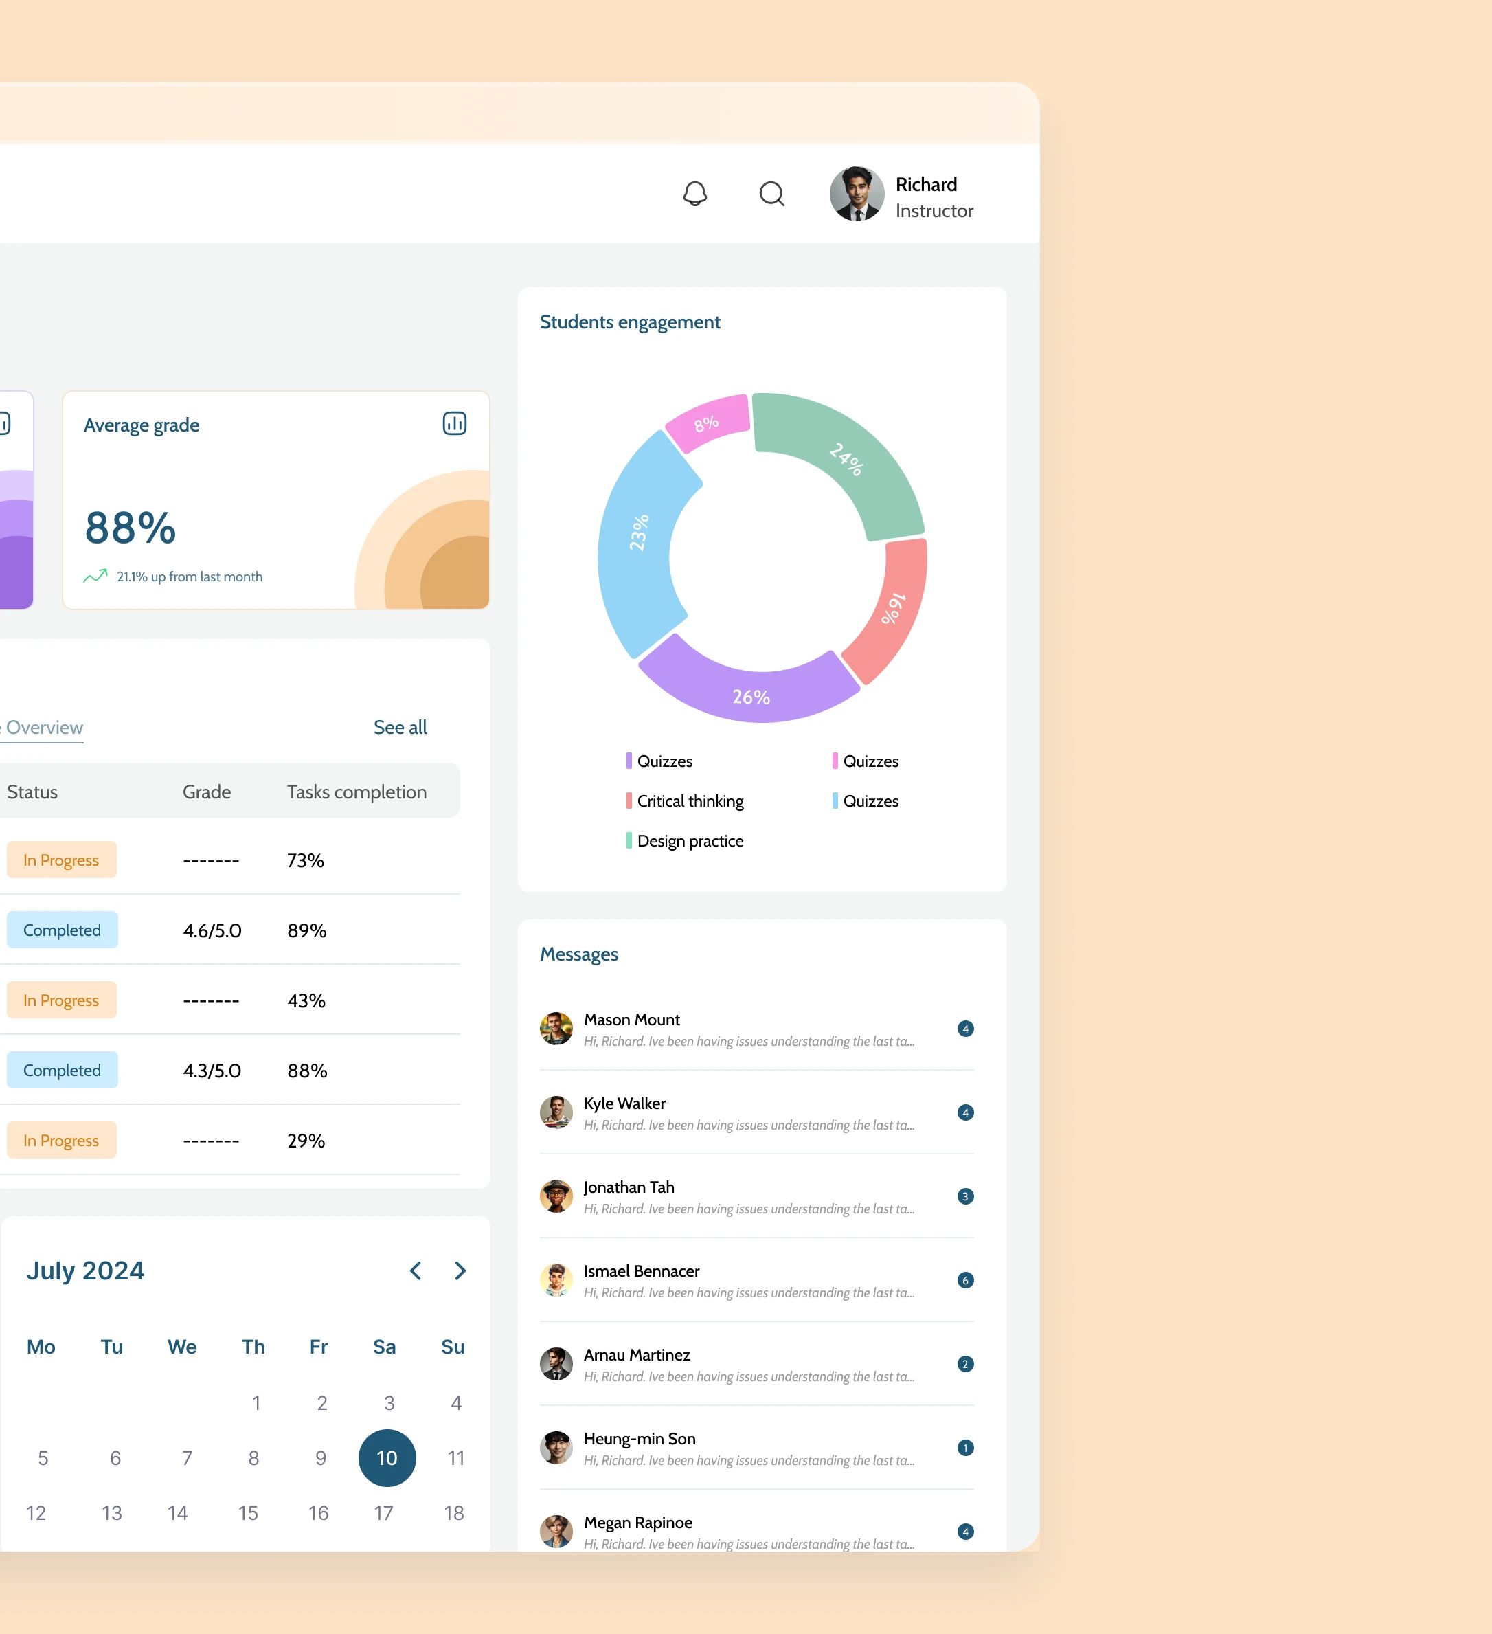Open search with the magnifier icon
Viewport: 1492px width, 1634px height.
point(771,194)
